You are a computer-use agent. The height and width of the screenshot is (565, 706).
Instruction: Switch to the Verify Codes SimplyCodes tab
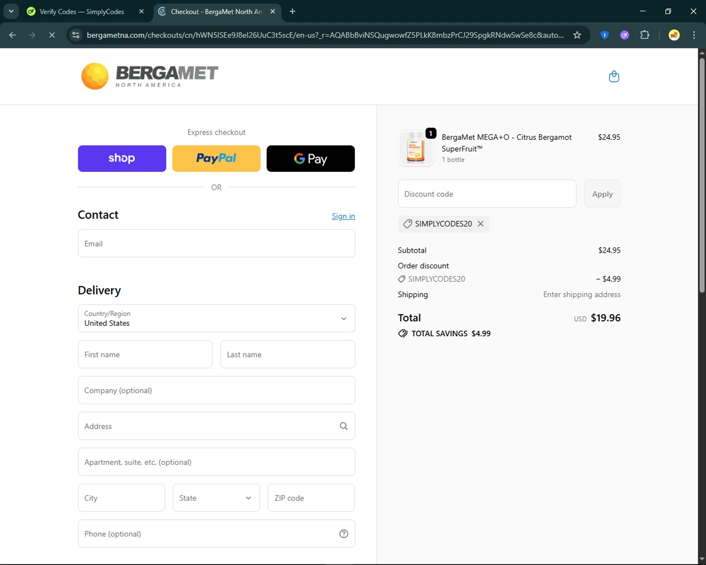82,11
